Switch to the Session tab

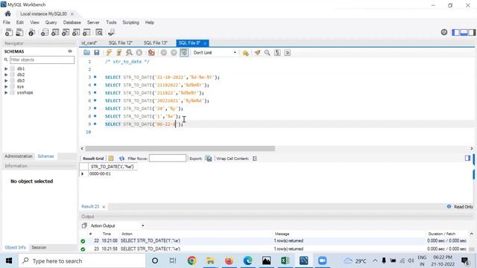(x=39, y=247)
